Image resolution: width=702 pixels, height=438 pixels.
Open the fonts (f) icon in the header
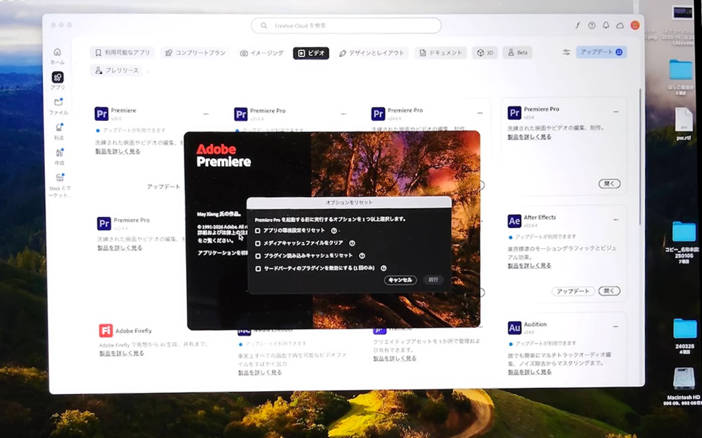click(577, 25)
